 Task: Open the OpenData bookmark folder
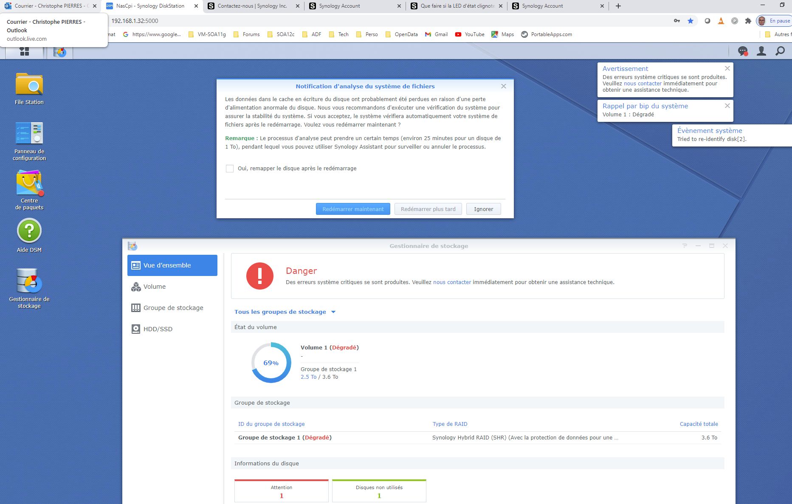pos(401,34)
